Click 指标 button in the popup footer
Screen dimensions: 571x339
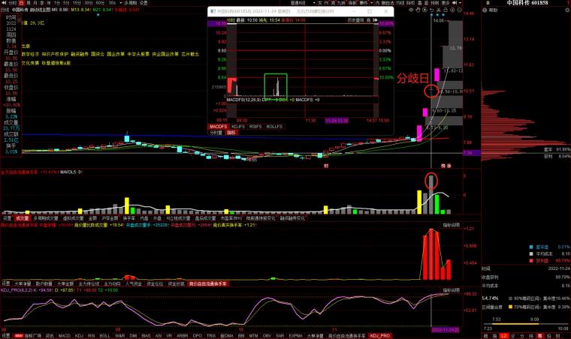[x=231, y=133]
